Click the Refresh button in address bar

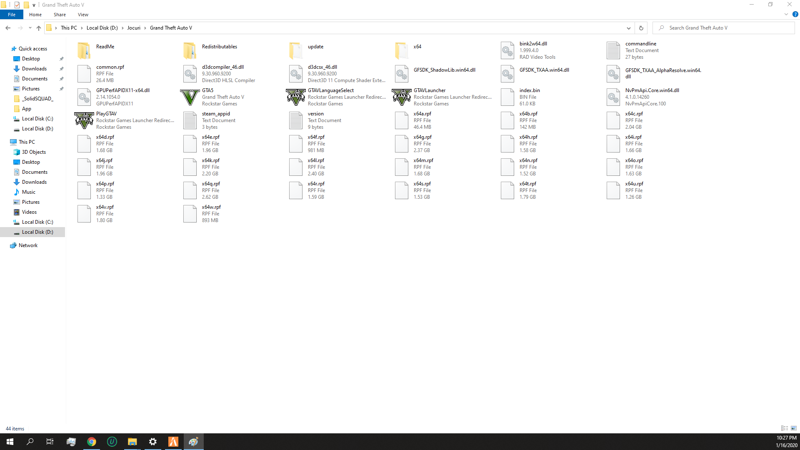(x=641, y=28)
